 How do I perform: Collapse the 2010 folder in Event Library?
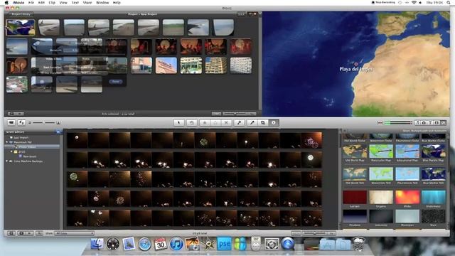11,151
